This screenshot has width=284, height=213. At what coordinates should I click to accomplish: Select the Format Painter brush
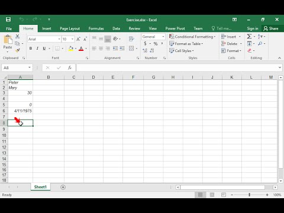coord(18,50)
